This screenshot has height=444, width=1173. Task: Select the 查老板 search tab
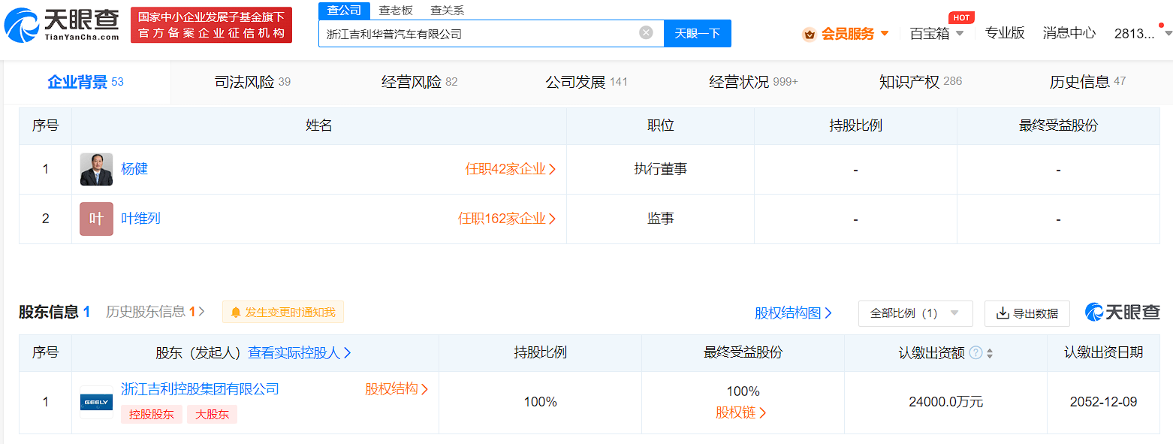(396, 11)
